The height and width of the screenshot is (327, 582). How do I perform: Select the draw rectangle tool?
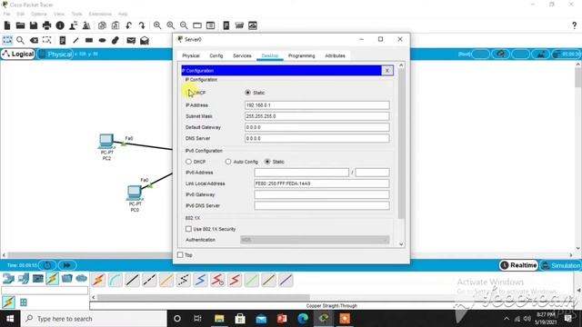pos(89,40)
